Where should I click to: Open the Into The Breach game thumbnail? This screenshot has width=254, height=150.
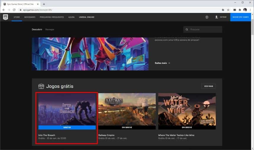67,109
